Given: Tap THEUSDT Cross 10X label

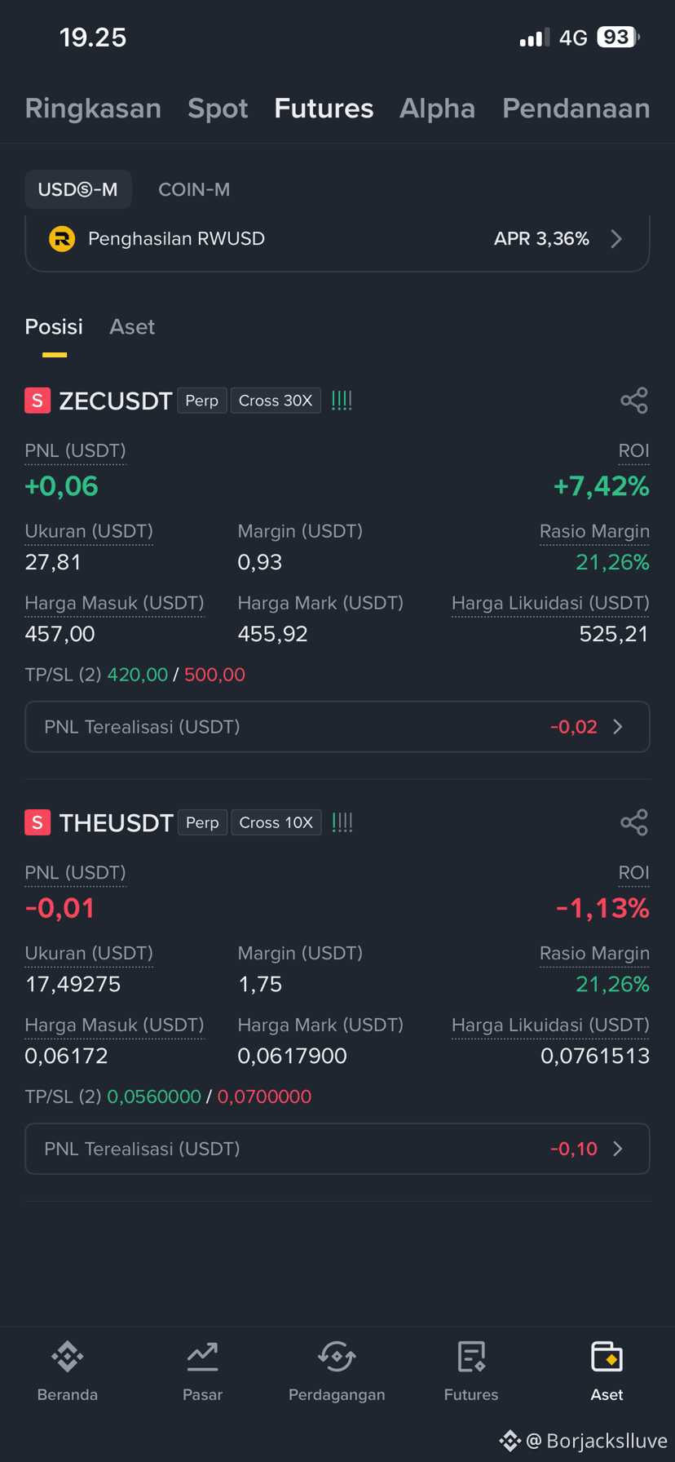Looking at the screenshot, I should coord(276,822).
